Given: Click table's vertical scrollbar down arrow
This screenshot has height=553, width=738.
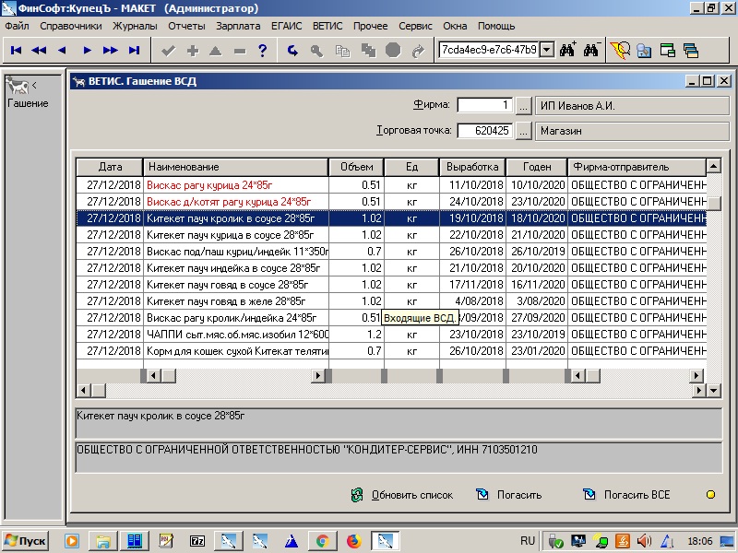Looking at the screenshot, I should [x=712, y=391].
